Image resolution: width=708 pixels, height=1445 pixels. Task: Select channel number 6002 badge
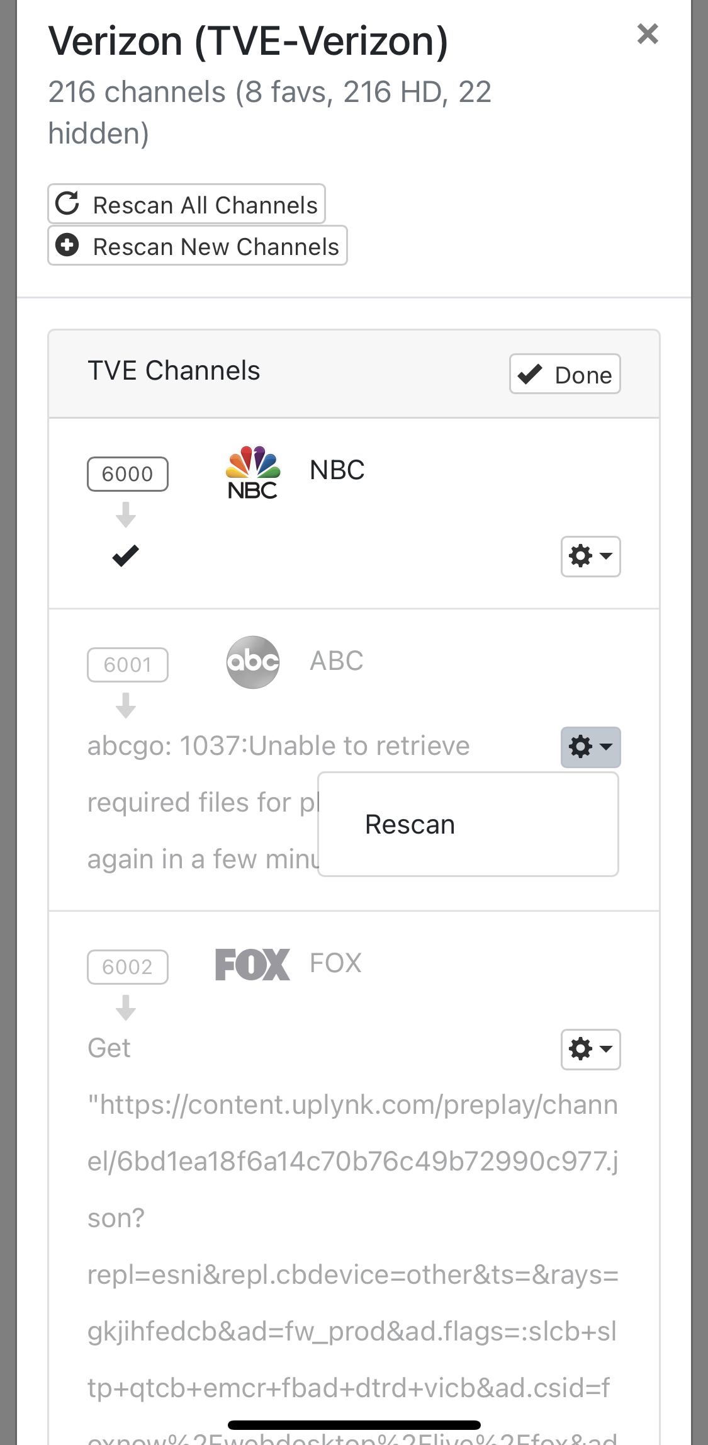[128, 967]
